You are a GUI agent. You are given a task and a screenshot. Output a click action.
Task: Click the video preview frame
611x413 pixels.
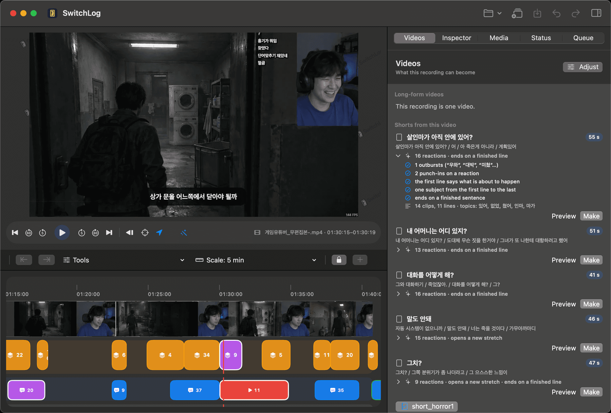pos(194,125)
